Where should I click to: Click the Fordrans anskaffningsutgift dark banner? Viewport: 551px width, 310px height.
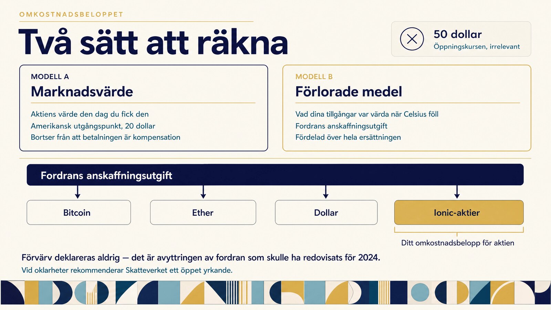275,175
